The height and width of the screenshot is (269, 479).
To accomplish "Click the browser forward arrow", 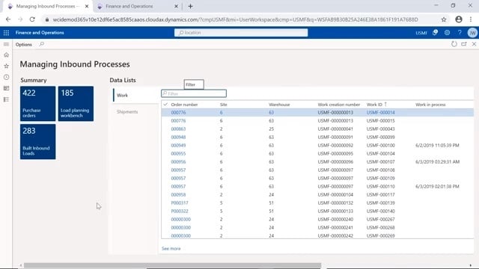I will coord(20,19).
